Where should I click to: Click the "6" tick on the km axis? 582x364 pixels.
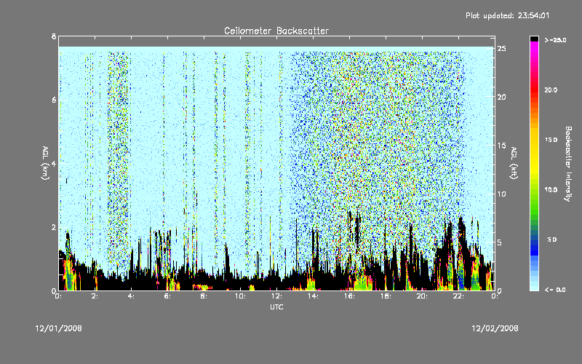point(54,100)
